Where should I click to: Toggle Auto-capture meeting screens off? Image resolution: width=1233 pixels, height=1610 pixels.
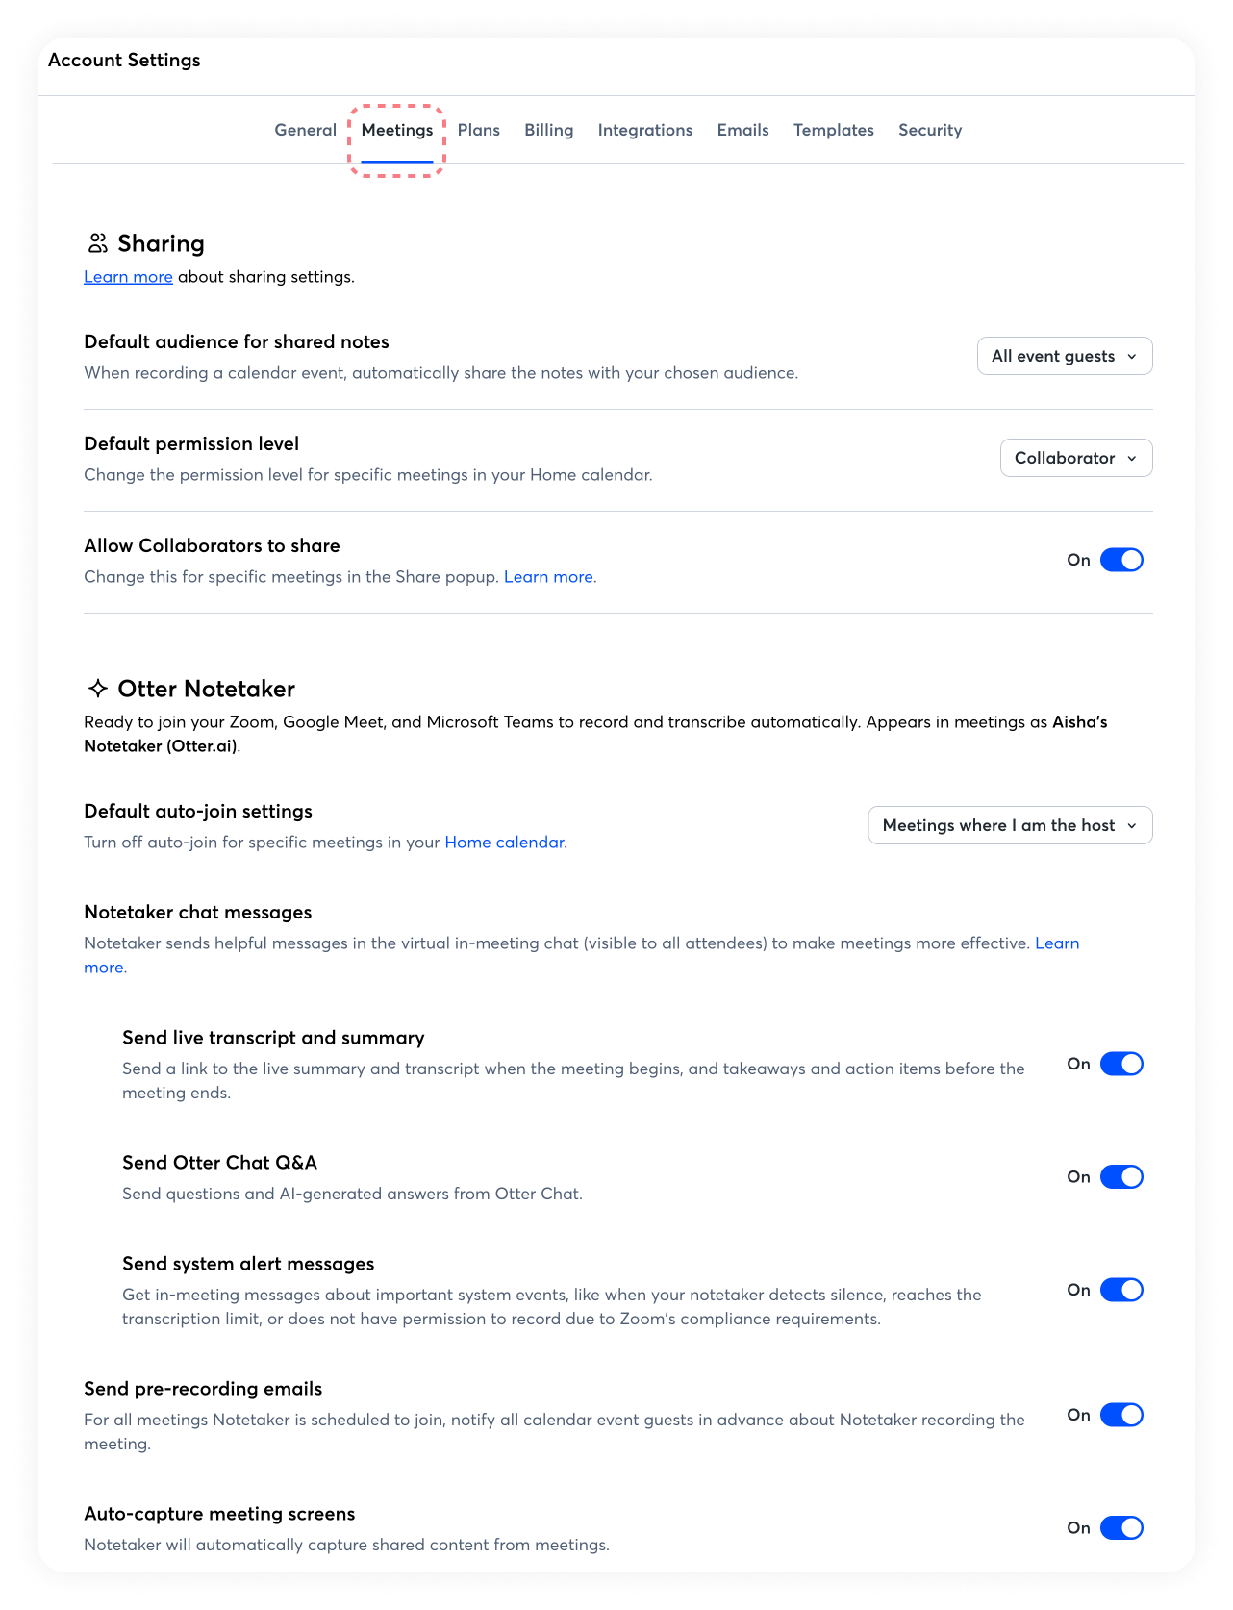(x=1121, y=1527)
